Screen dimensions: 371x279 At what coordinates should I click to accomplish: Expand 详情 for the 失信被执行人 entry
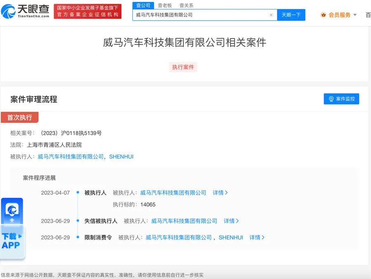(231, 221)
